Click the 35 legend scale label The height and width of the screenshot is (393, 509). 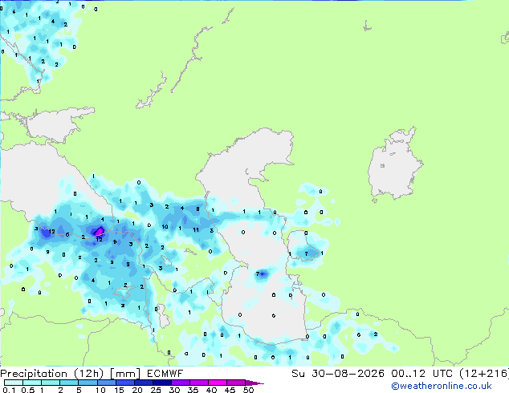[x=193, y=390]
